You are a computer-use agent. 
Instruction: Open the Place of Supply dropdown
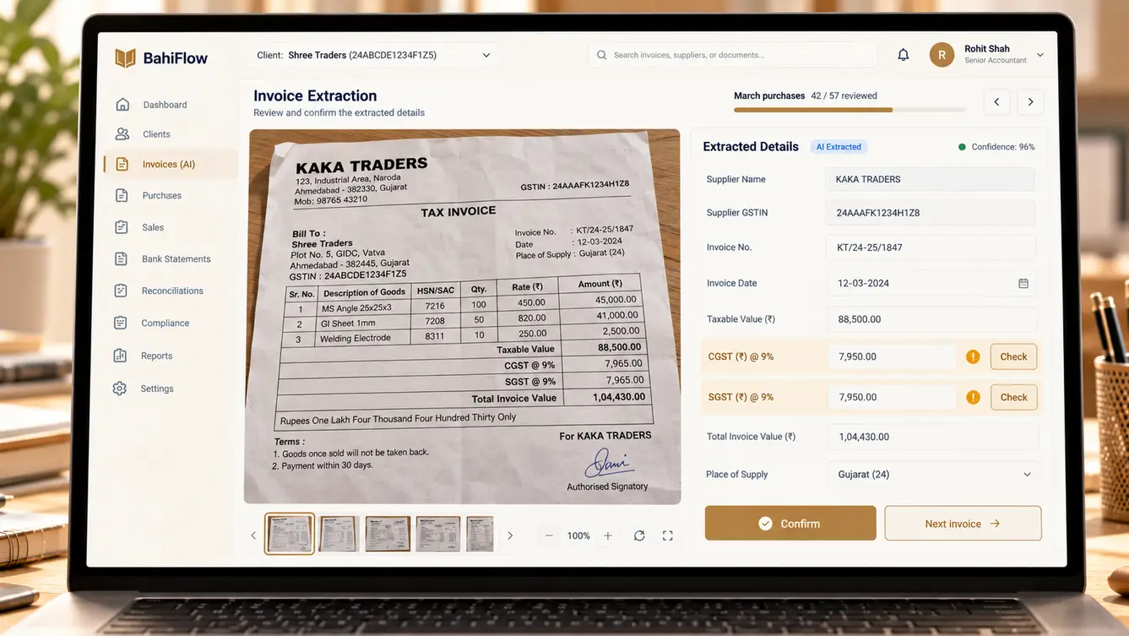click(x=933, y=475)
